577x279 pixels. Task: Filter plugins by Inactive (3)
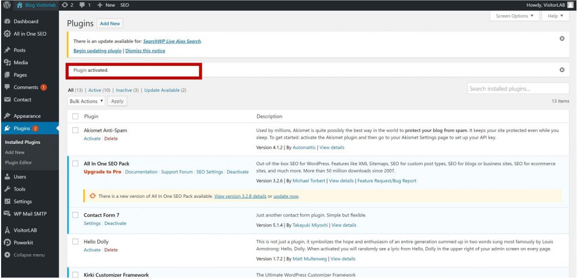pyautogui.click(x=127, y=90)
